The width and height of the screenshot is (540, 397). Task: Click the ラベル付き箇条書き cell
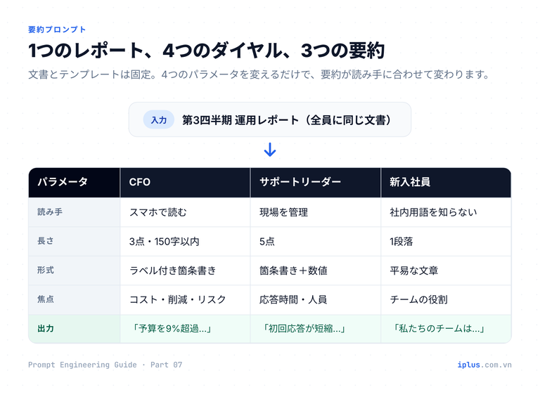pos(185,271)
